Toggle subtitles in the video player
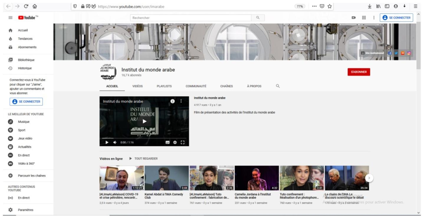The image size is (422, 217). click(x=168, y=142)
